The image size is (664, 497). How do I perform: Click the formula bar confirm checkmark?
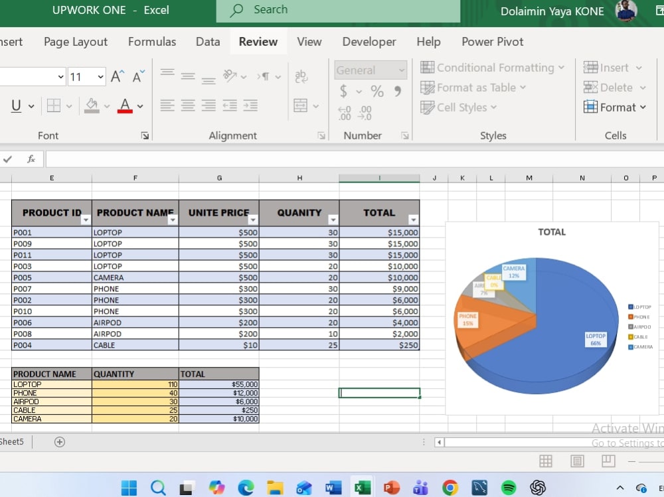(x=7, y=159)
